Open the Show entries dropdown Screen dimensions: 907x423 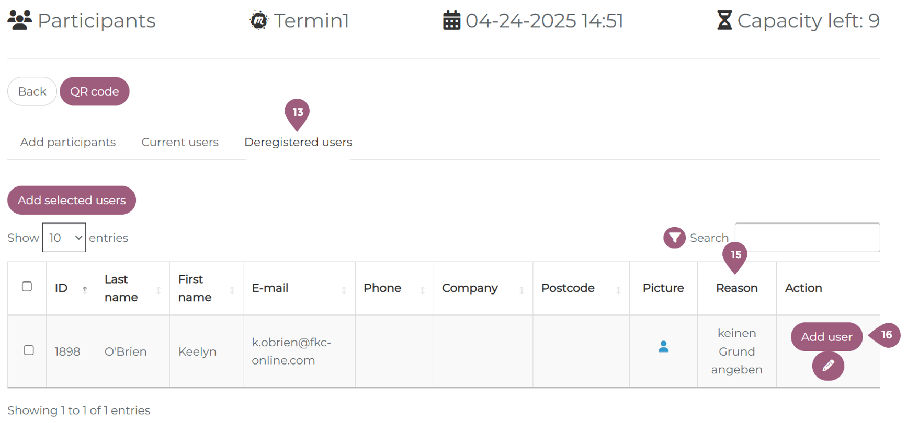(x=64, y=238)
